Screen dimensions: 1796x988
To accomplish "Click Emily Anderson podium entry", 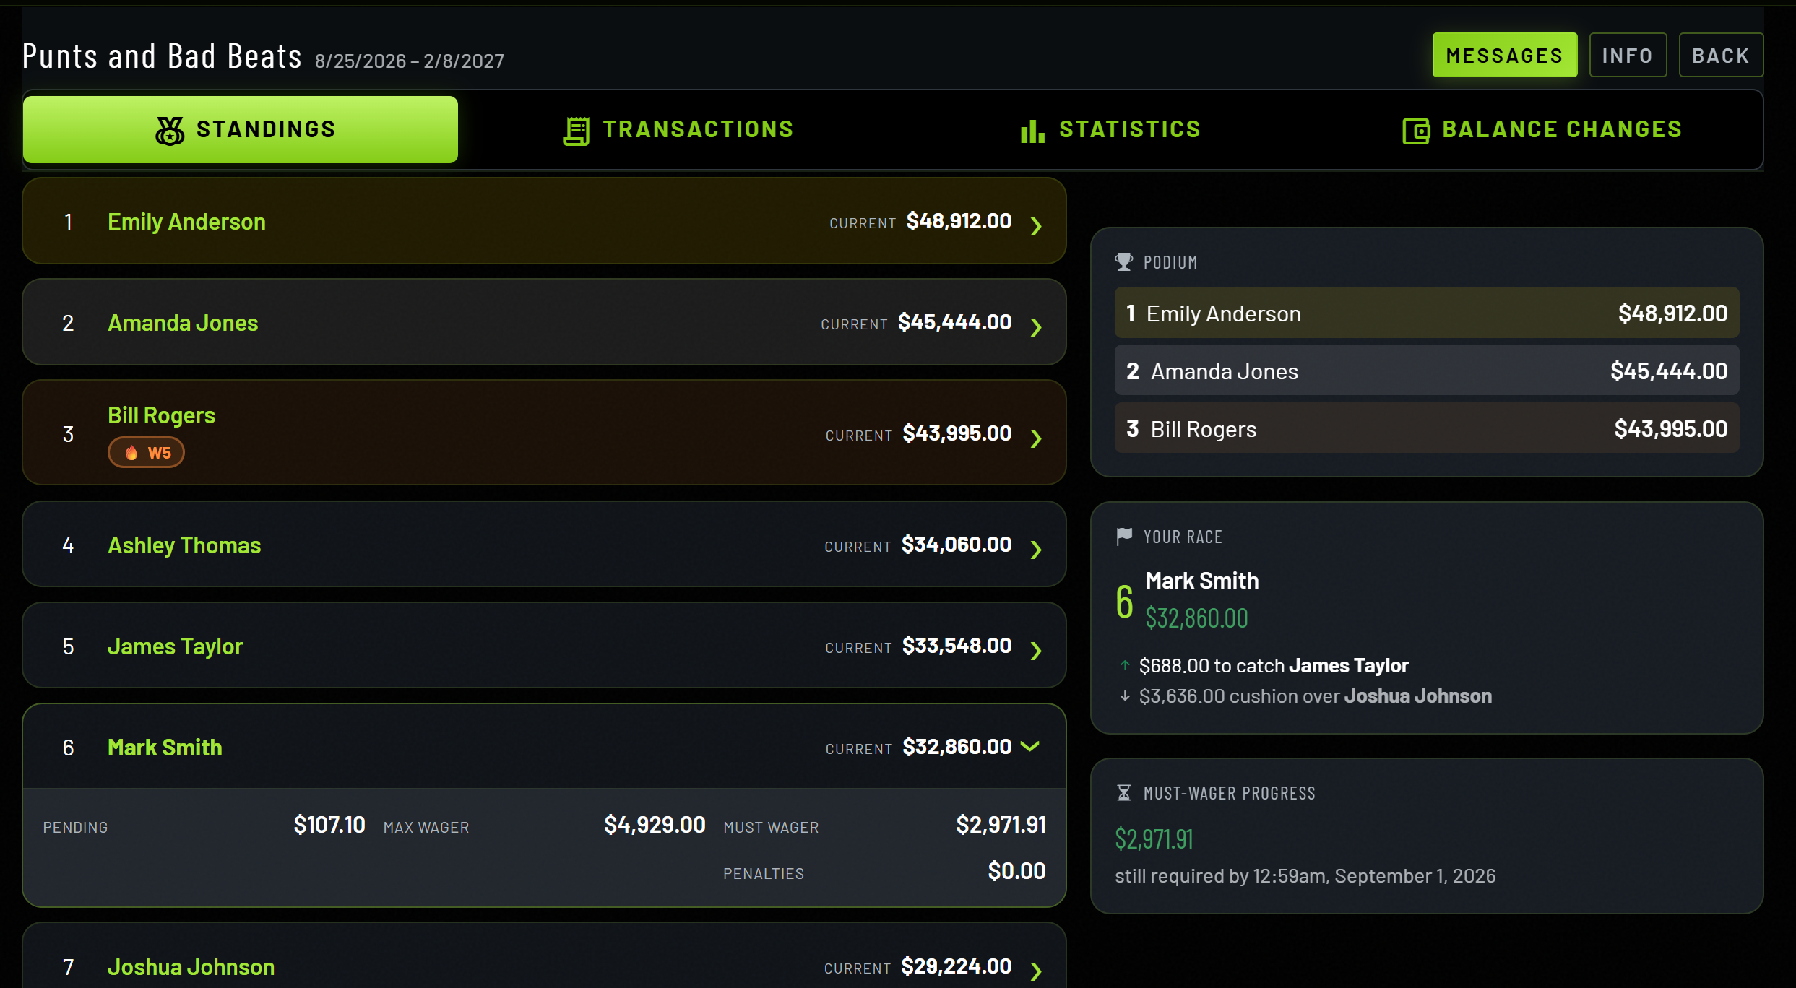I will pos(1427,313).
